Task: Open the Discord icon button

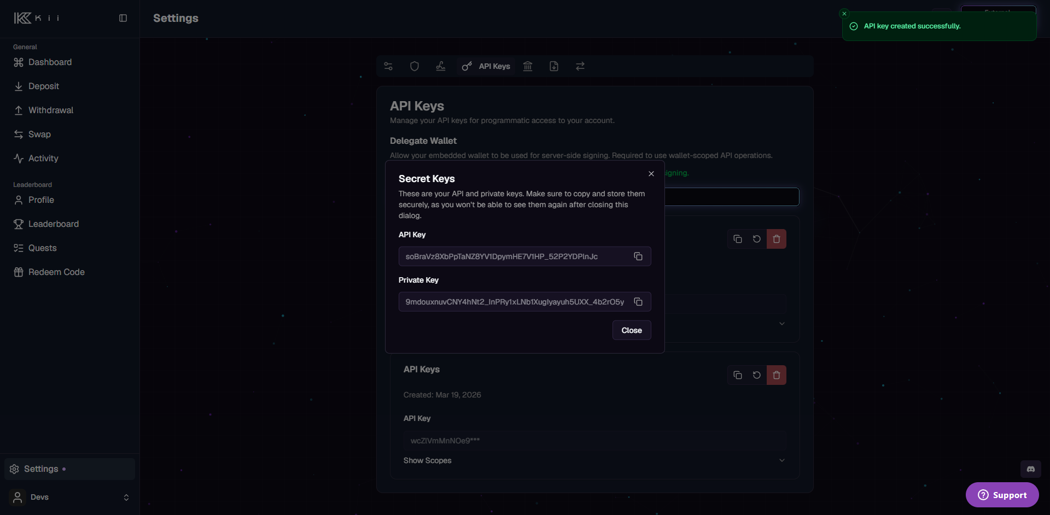Action: pos(1031,469)
